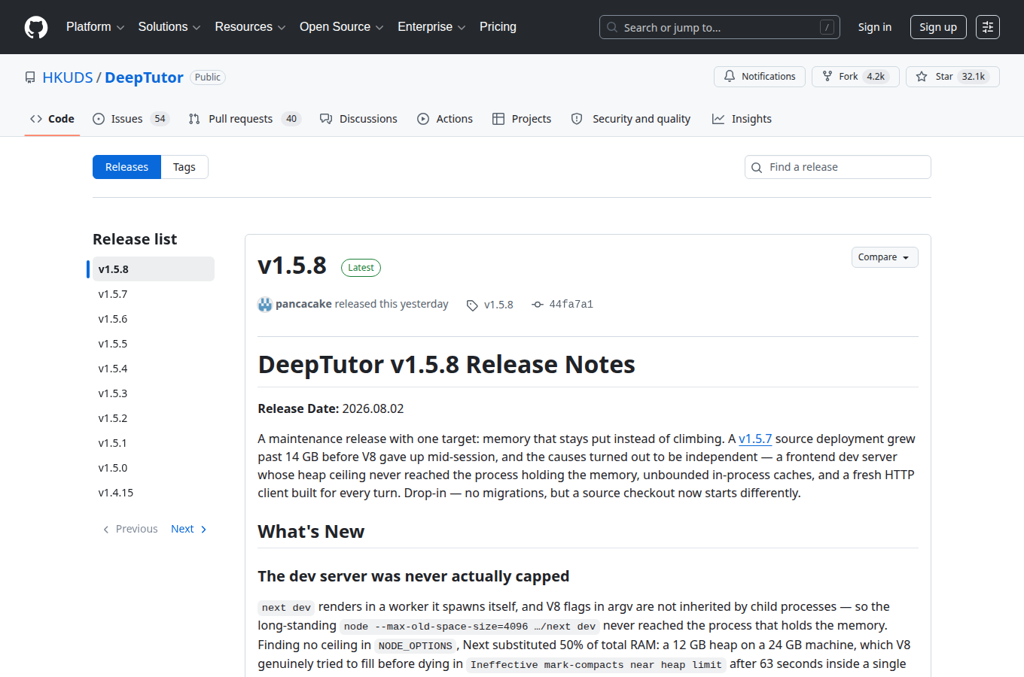Select v1.5.3 in Release list
This screenshot has height=677, width=1024.
click(x=154, y=393)
